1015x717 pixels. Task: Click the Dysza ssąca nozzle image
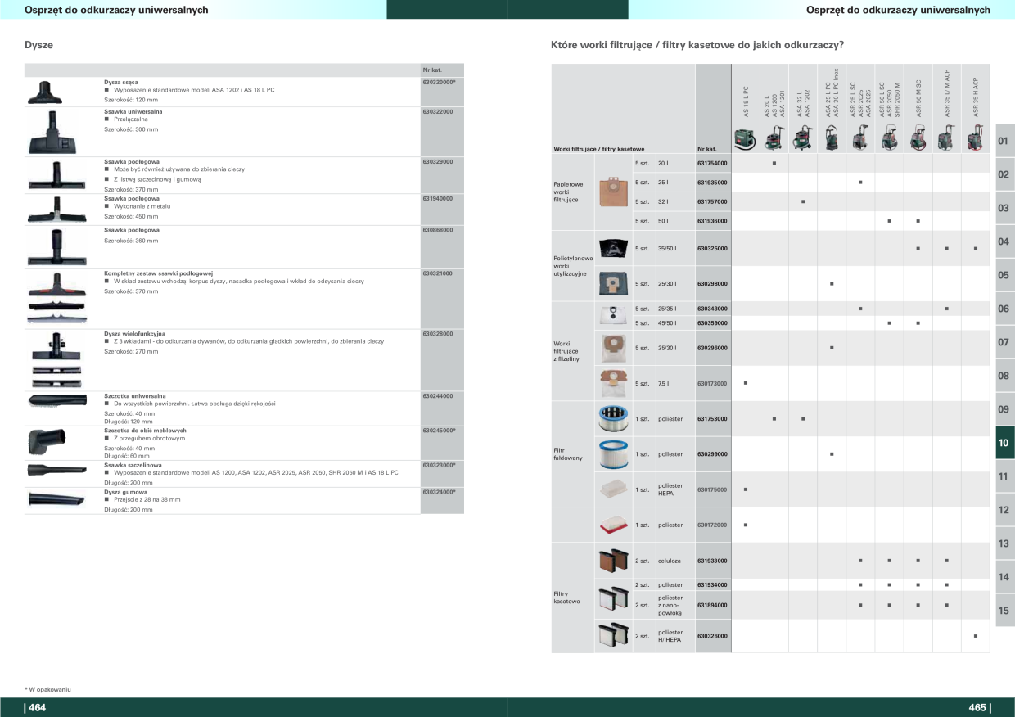coord(45,92)
